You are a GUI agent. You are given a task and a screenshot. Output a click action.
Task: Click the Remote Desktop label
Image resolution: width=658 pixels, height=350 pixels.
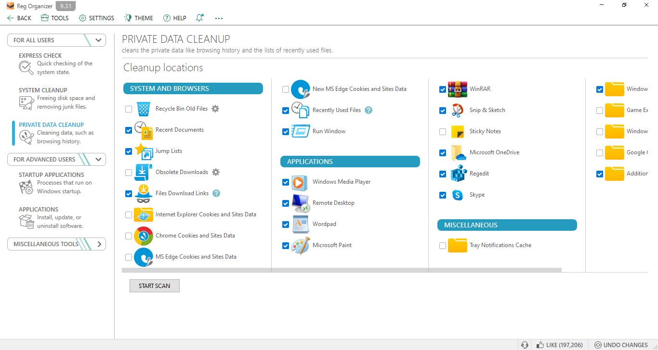333,203
